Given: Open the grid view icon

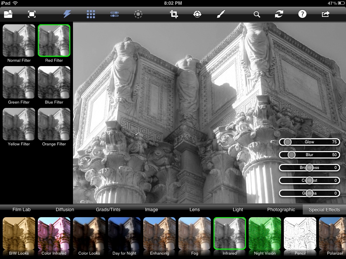Looking at the screenshot, I should coord(91,14).
